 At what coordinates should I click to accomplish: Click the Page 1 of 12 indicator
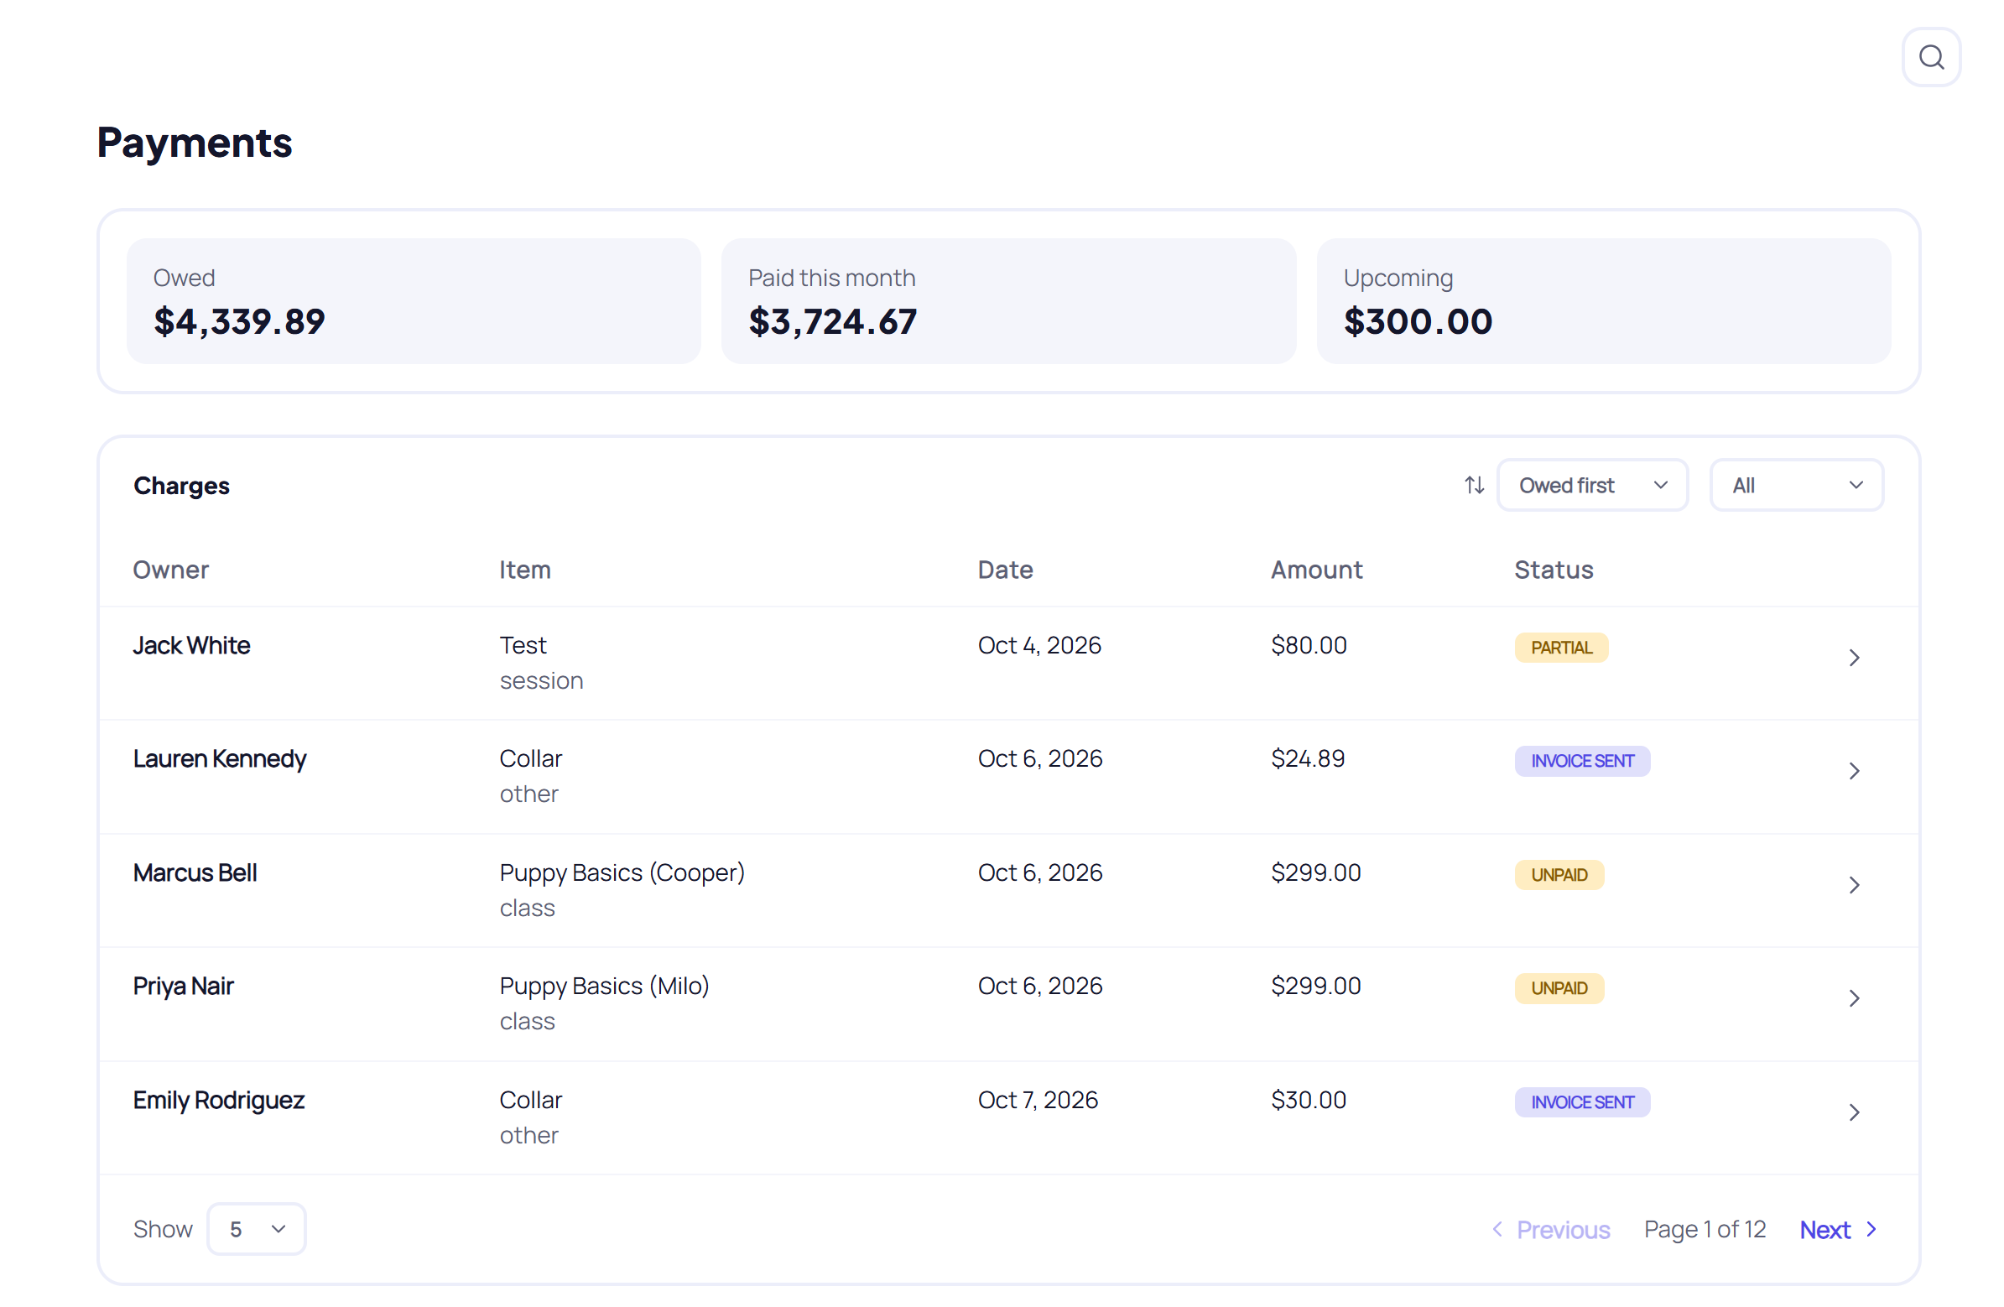pos(1705,1230)
